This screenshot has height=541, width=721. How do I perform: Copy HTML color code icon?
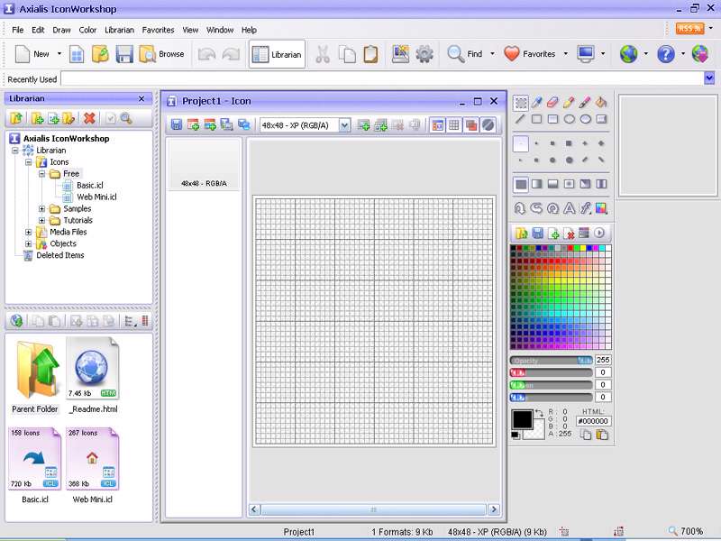point(585,435)
